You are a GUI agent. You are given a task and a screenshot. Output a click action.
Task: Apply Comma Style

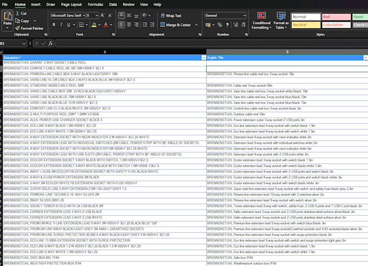click(227, 25)
